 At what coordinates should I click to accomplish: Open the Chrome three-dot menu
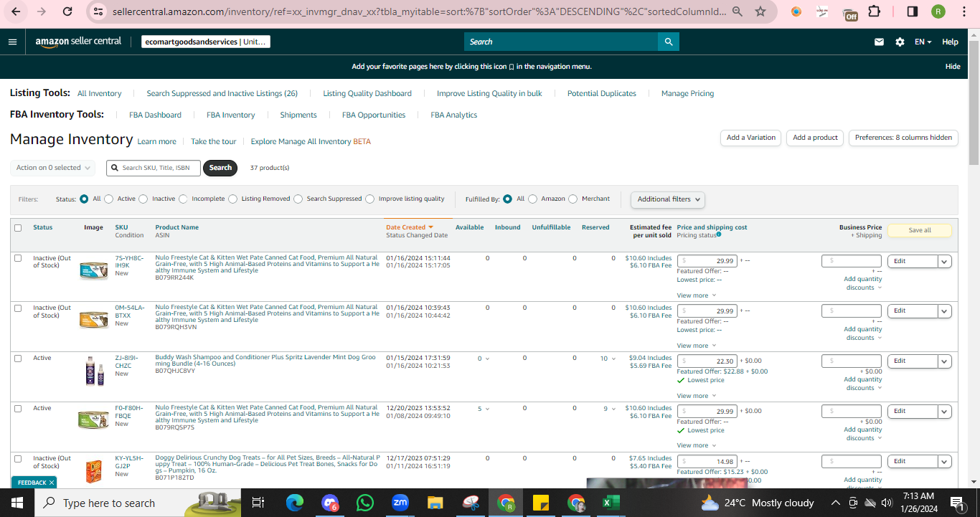coord(964,11)
